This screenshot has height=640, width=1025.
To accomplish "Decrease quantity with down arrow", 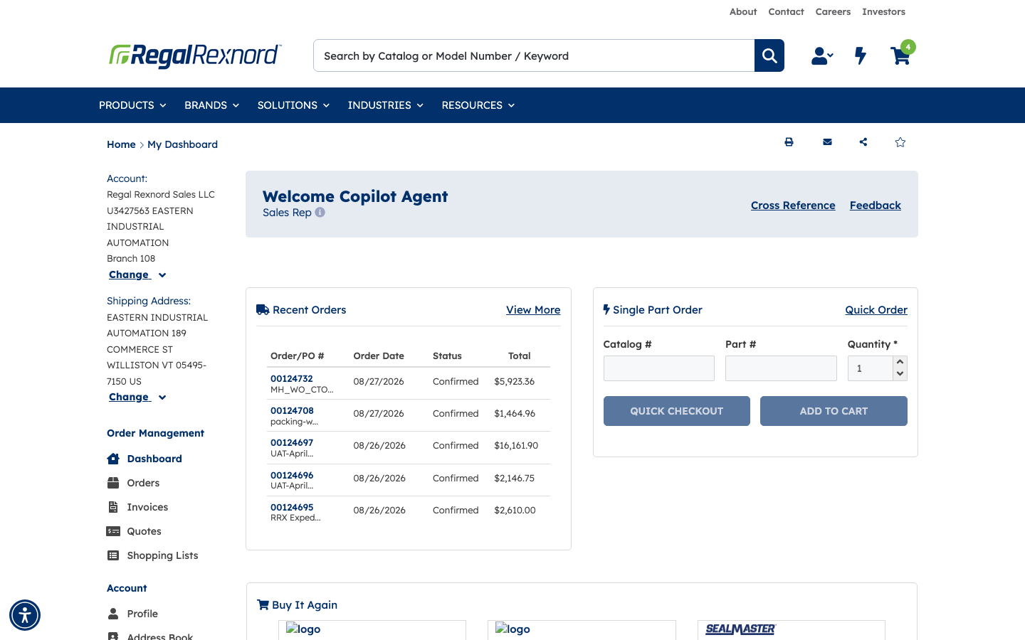I will point(900,374).
